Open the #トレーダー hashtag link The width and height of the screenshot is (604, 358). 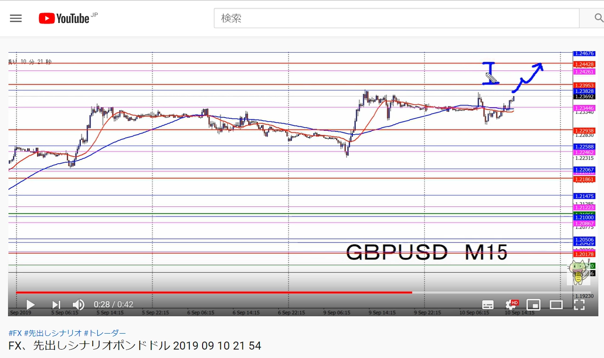pyautogui.click(x=105, y=333)
